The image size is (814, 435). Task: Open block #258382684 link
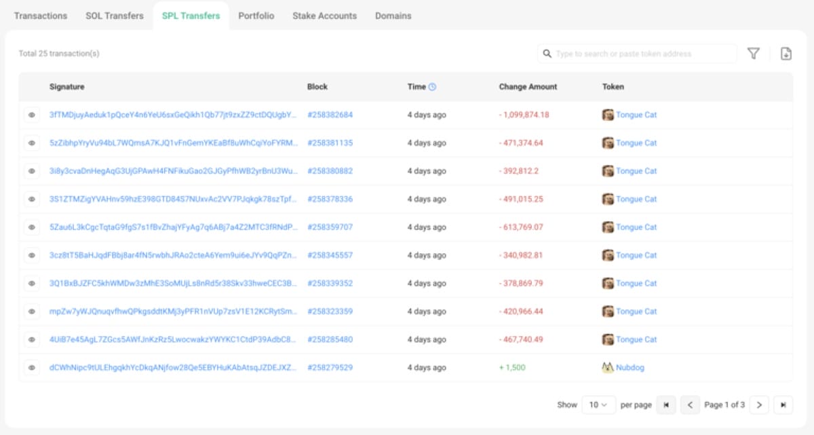point(330,115)
